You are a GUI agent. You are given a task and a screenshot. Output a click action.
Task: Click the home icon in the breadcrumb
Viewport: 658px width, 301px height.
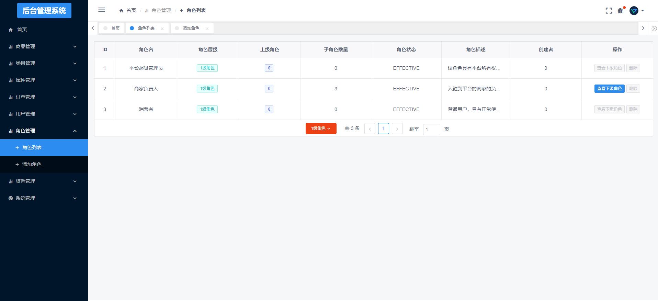click(121, 11)
